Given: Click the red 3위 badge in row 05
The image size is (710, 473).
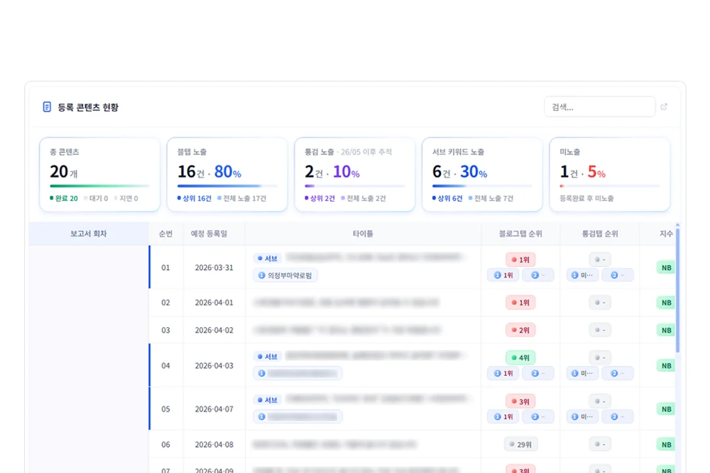Looking at the screenshot, I should click(520, 401).
